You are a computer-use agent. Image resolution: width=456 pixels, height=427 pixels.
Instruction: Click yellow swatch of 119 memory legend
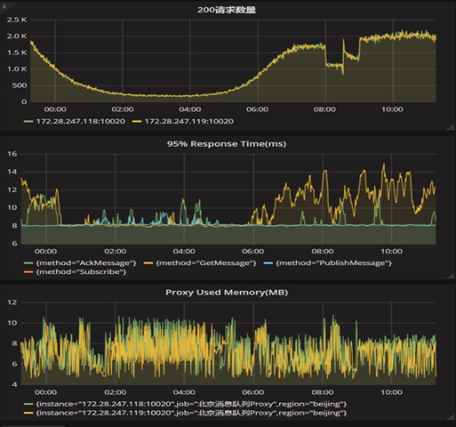28,413
